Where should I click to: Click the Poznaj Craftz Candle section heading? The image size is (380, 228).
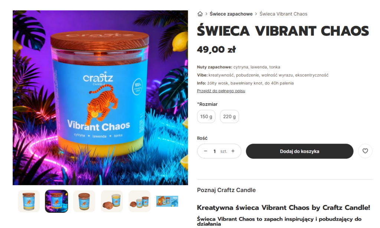tap(226, 190)
